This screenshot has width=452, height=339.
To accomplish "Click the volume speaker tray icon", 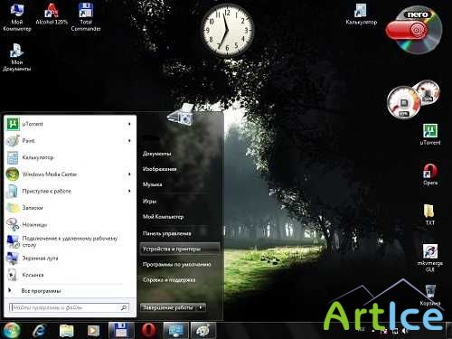I will [x=405, y=331].
